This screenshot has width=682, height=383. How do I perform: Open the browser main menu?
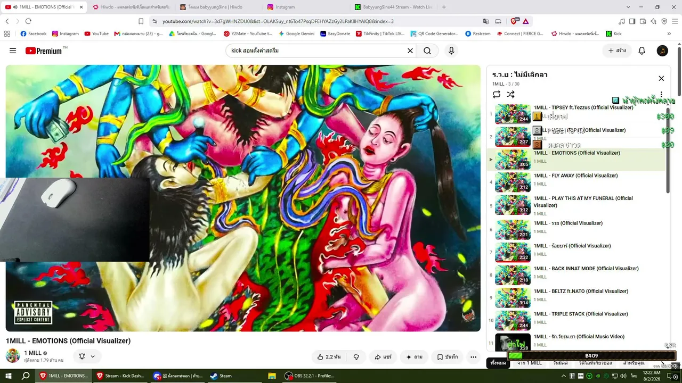click(675, 21)
